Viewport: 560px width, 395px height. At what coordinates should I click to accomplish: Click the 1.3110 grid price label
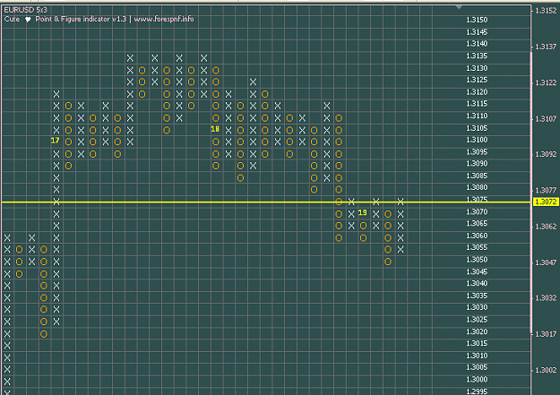tap(477, 116)
